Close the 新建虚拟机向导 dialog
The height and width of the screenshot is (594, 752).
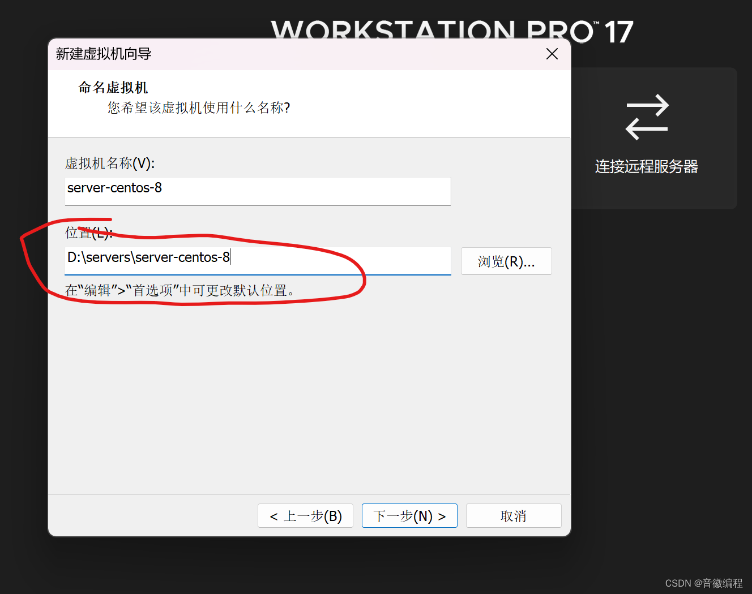(x=552, y=54)
